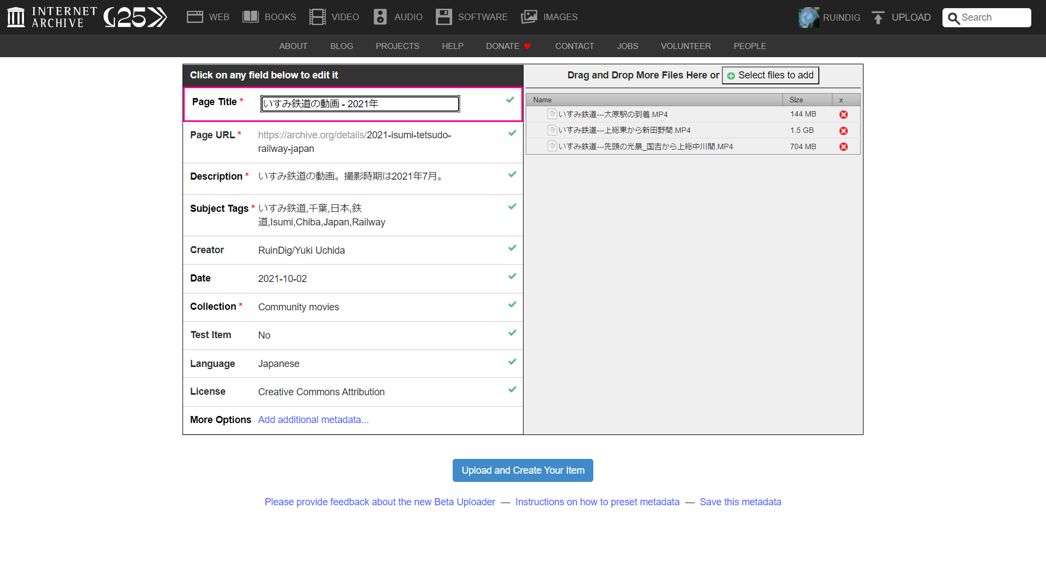Click the file icon for 上総東から新田野間.MP4

point(552,130)
